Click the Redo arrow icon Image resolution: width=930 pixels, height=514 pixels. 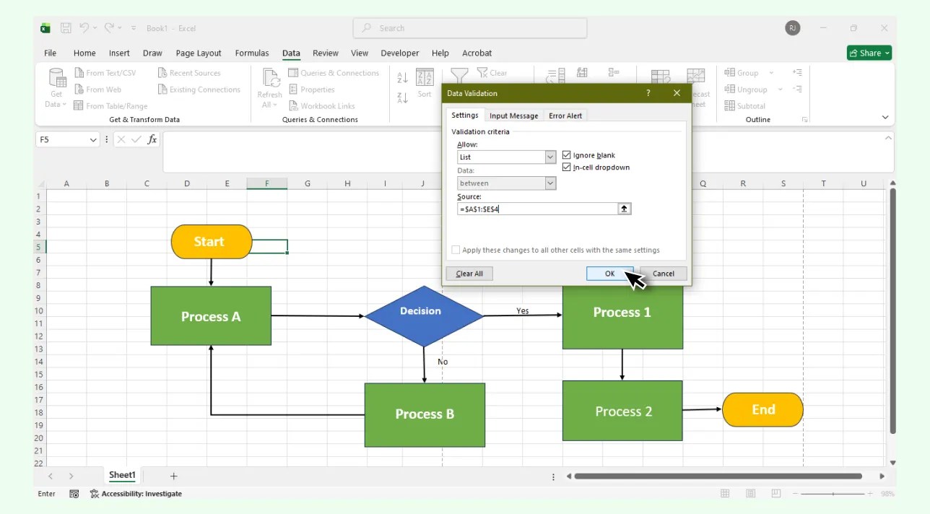coord(109,28)
